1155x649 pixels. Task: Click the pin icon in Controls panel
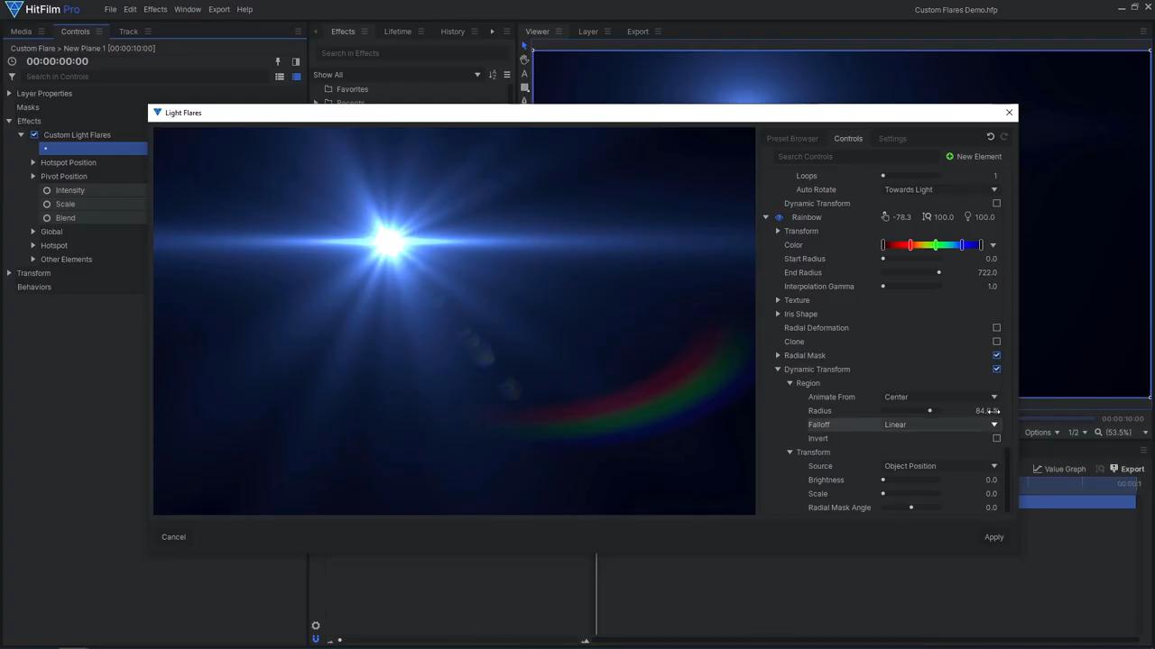point(278,62)
